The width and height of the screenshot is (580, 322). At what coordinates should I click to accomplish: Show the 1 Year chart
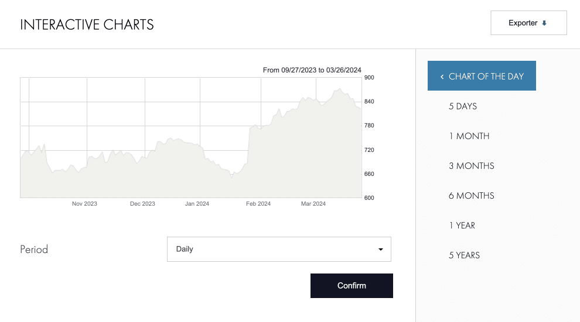(x=462, y=226)
